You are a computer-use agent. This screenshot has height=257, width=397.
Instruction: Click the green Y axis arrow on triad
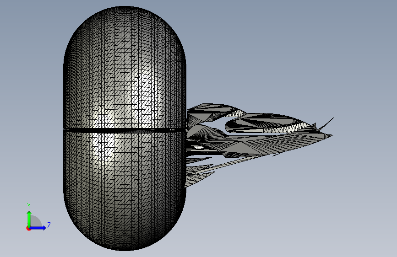[x=29, y=219]
